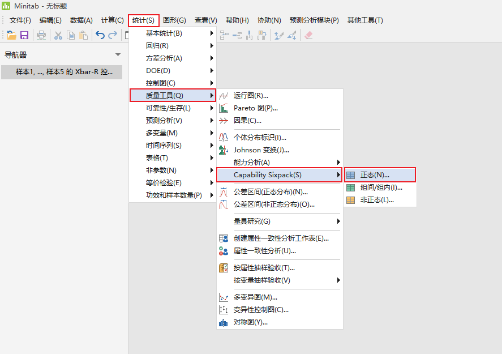Click the Cut scissors icon
Viewport: 502px width, 354px height.
tap(58, 35)
